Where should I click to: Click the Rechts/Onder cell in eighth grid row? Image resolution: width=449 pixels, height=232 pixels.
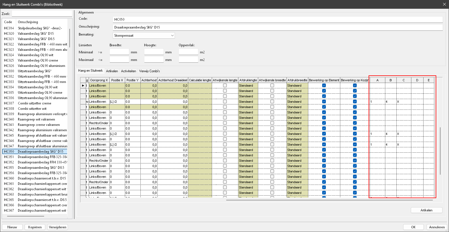(x=99, y=123)
